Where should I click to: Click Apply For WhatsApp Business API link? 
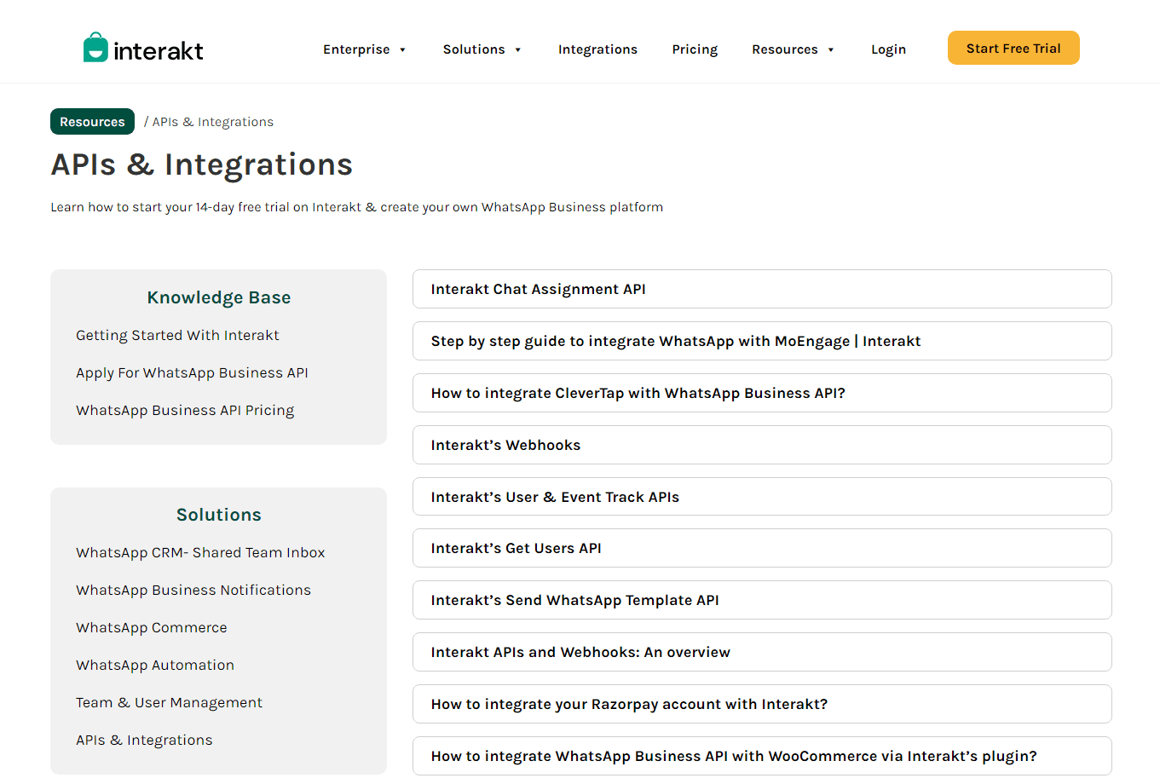click(192, 372)
